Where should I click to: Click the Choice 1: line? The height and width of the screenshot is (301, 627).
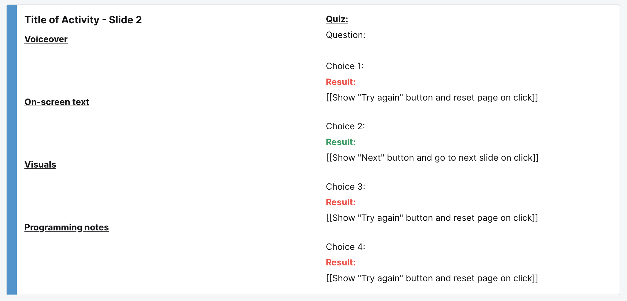click(x=345, y=66)
